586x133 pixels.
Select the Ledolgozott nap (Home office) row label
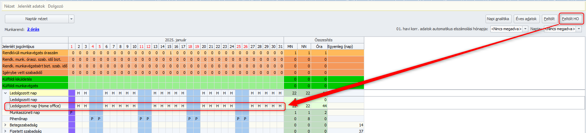[x=35, y=106]
